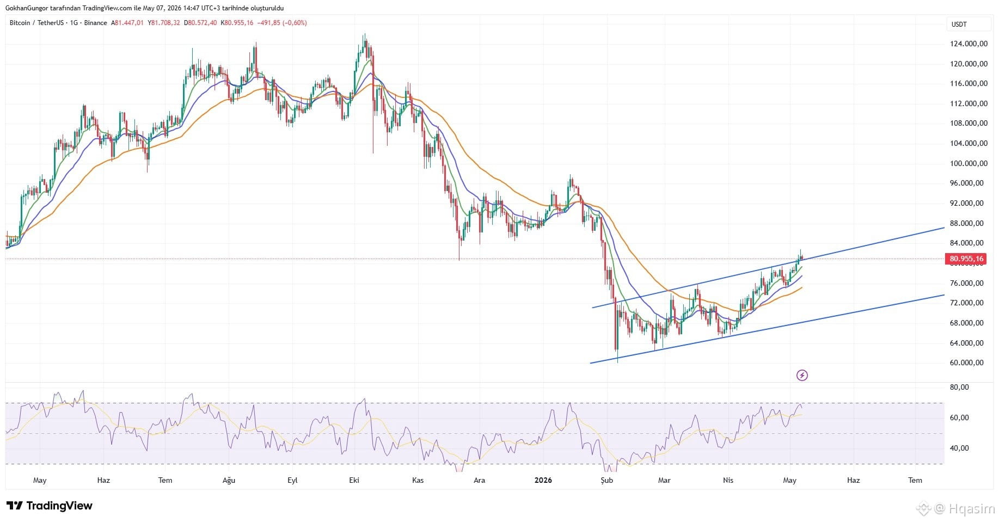Click the 2026 year label on the time axis

pyautogui.click(x=543, y=480)
